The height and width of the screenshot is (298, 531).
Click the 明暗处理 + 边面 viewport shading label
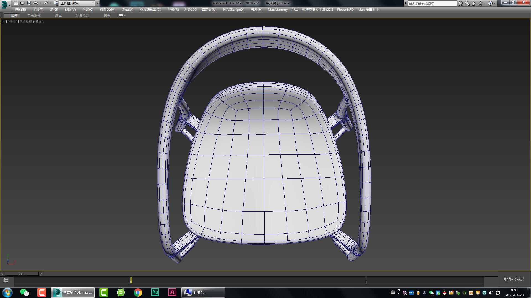coord(30,22)
